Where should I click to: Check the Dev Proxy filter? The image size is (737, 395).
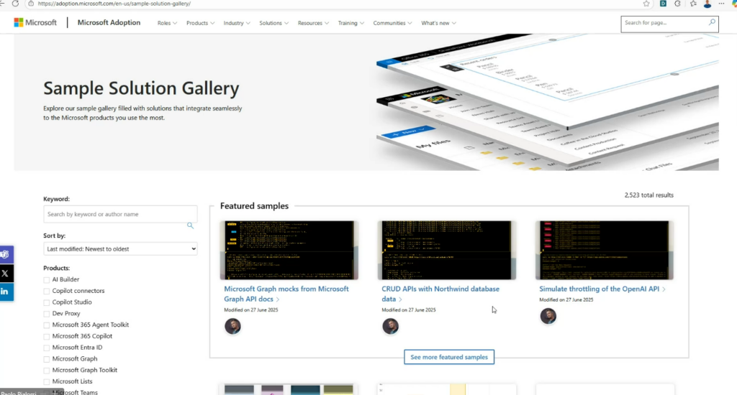pos(47,314)
